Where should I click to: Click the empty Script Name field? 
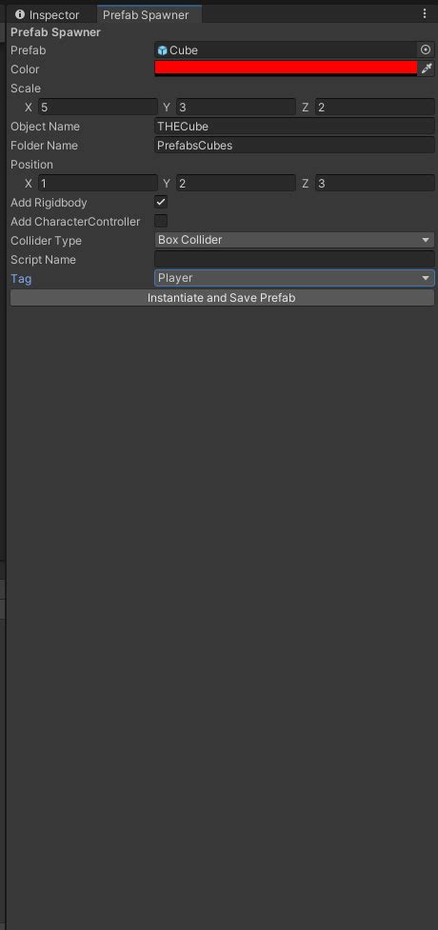[294, 259]
